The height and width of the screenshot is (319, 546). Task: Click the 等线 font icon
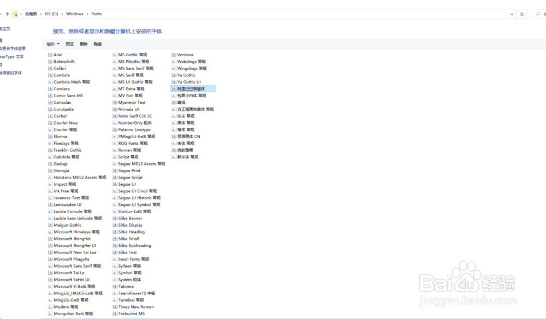click(174, 102)
